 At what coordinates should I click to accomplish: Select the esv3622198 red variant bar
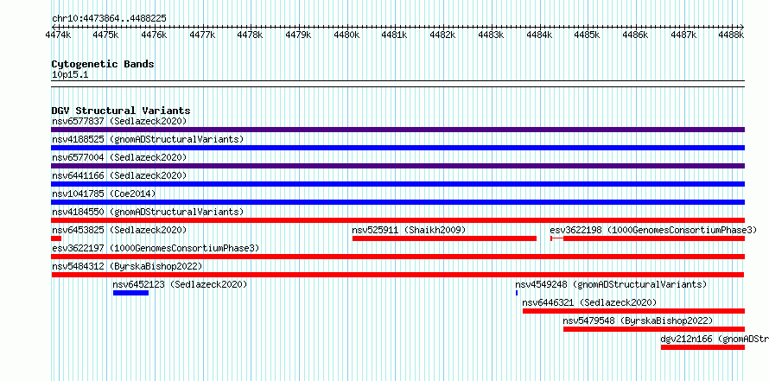tap(648, 238)
